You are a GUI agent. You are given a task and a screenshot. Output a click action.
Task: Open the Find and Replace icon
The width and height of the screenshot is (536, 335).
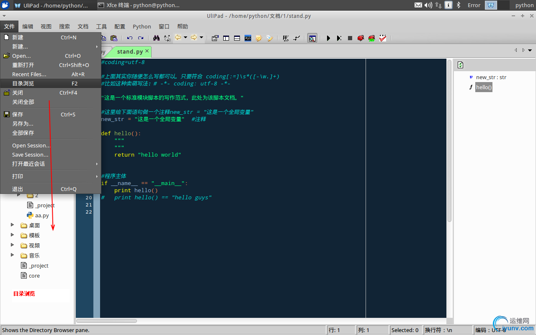(x=167, y=38)
